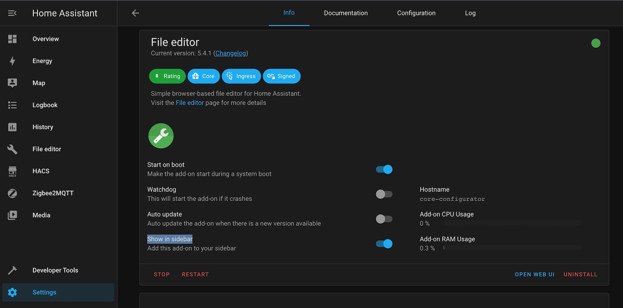Open Overview from the sidebar
Viewport: 623px width, 308px height.
[45, 39]
